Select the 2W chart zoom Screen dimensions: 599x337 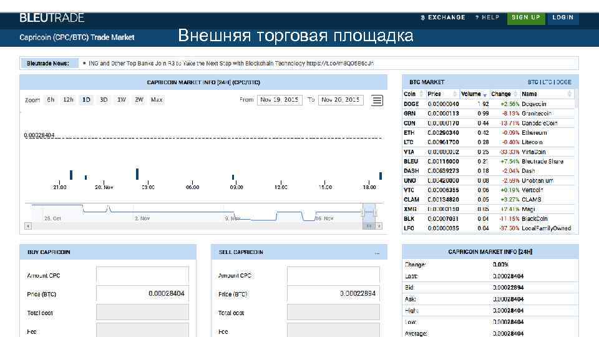pos(139,100)
